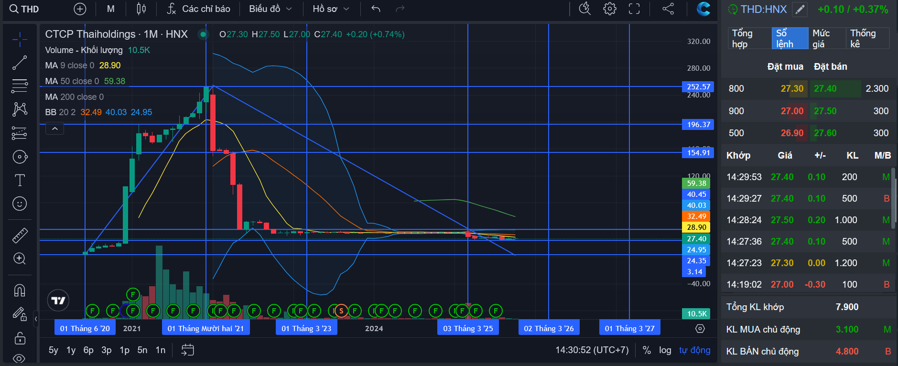Select the crosshair cursor tool
The image size is (898, 366).
[x=20, y=39]
